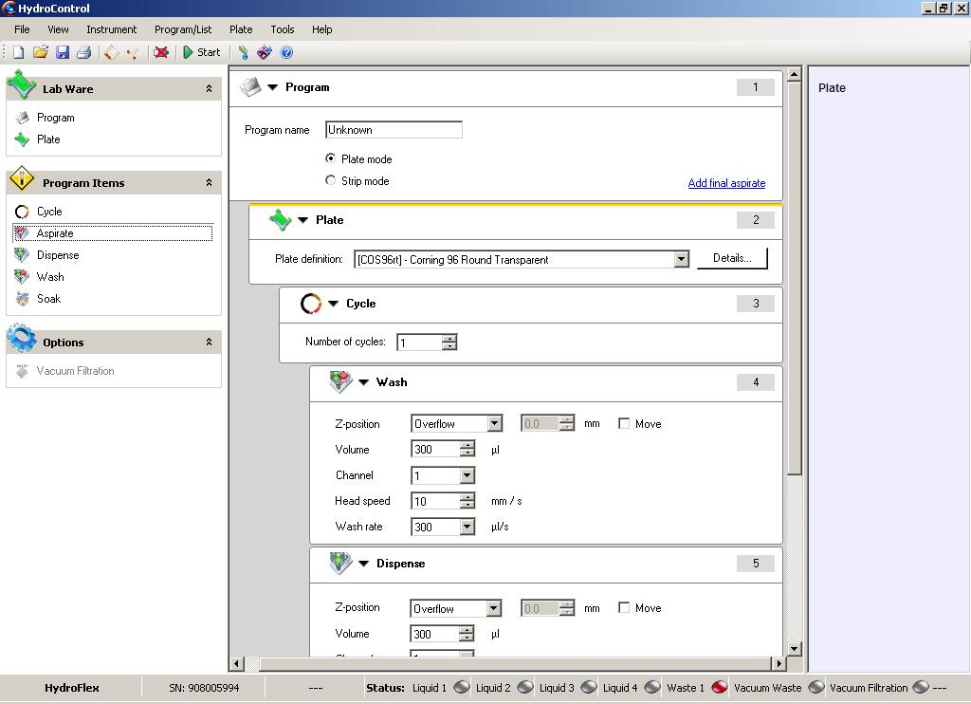Collapse the Program section with its triangle

pyautogui.click(x=272, y=87)
